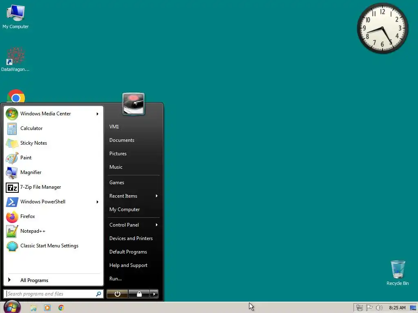Start the Paint application
This screenshot has width=418, height=313.
point(53,158)
